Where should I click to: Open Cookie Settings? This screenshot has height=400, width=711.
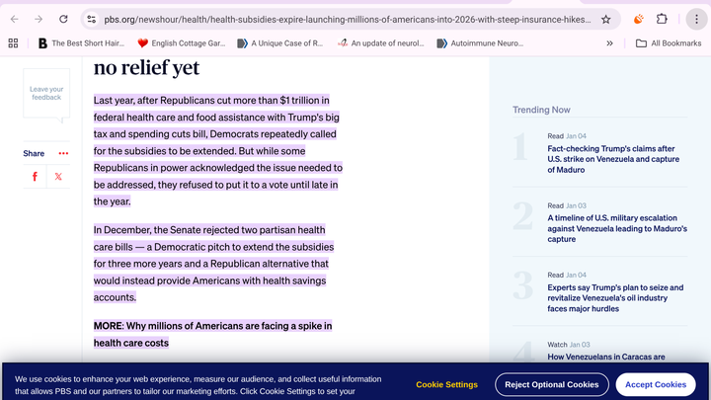(x=446, y=384)
